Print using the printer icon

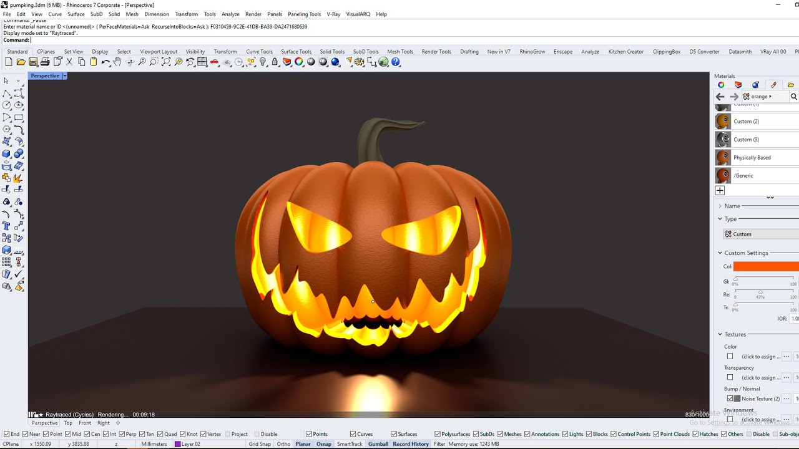[x=45, y=62]
